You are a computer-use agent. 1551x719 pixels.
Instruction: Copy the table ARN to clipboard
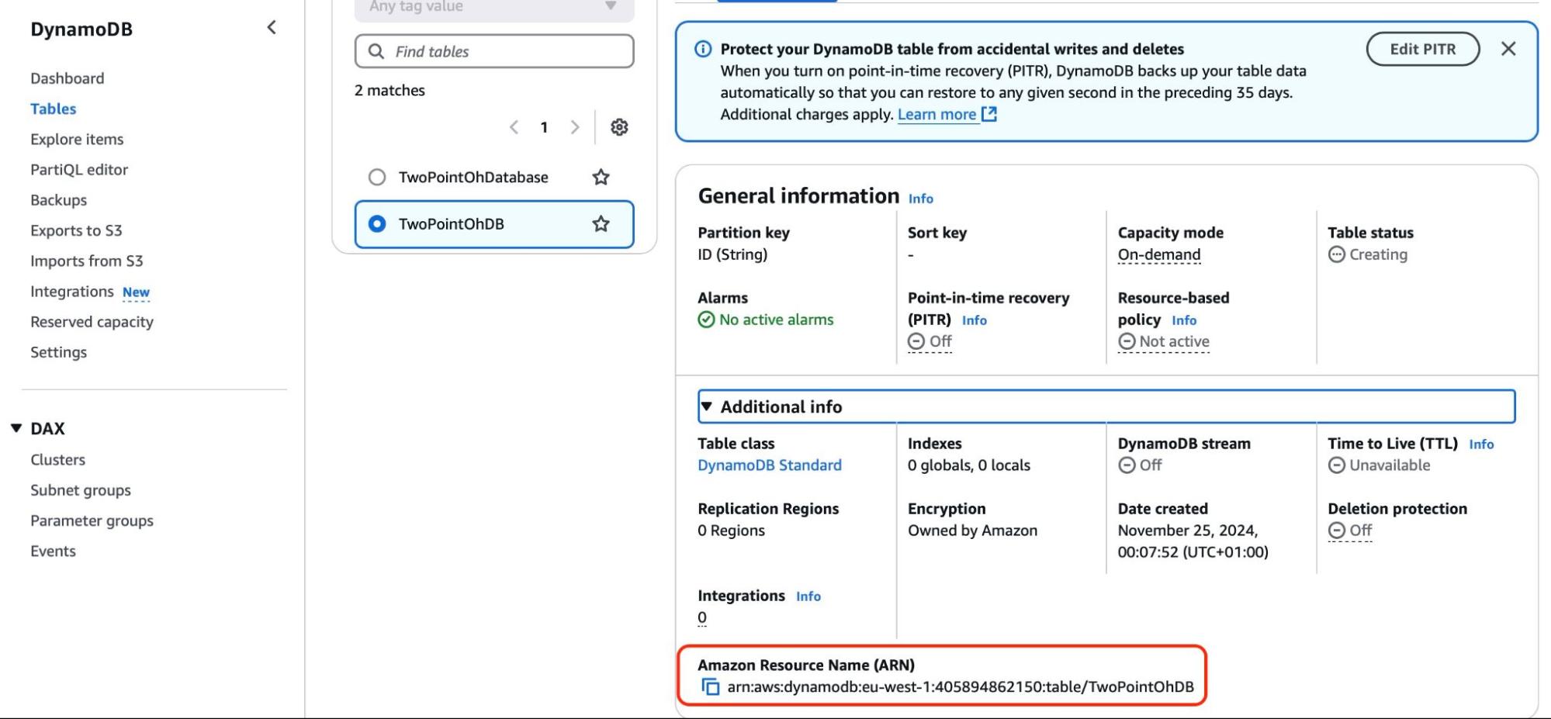710,686
